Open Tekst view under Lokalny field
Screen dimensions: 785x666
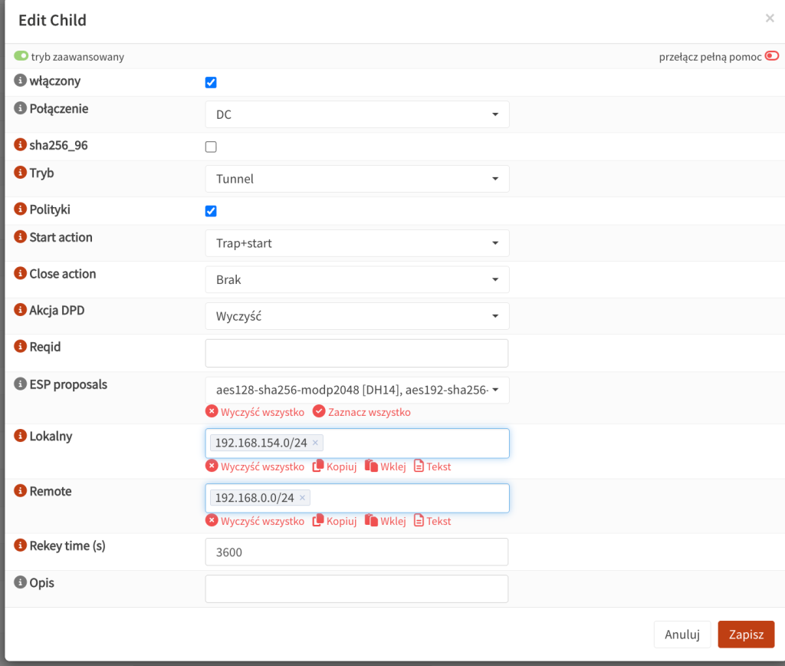point(419,467)
